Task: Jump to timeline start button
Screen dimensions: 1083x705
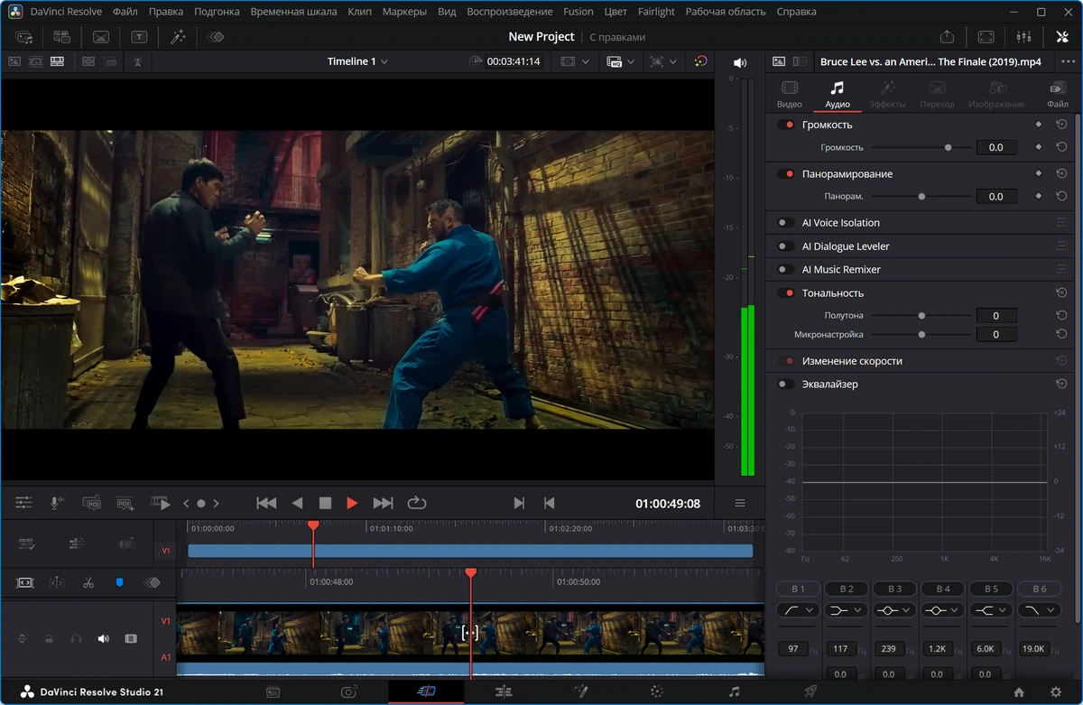Action: pos(266,503)
